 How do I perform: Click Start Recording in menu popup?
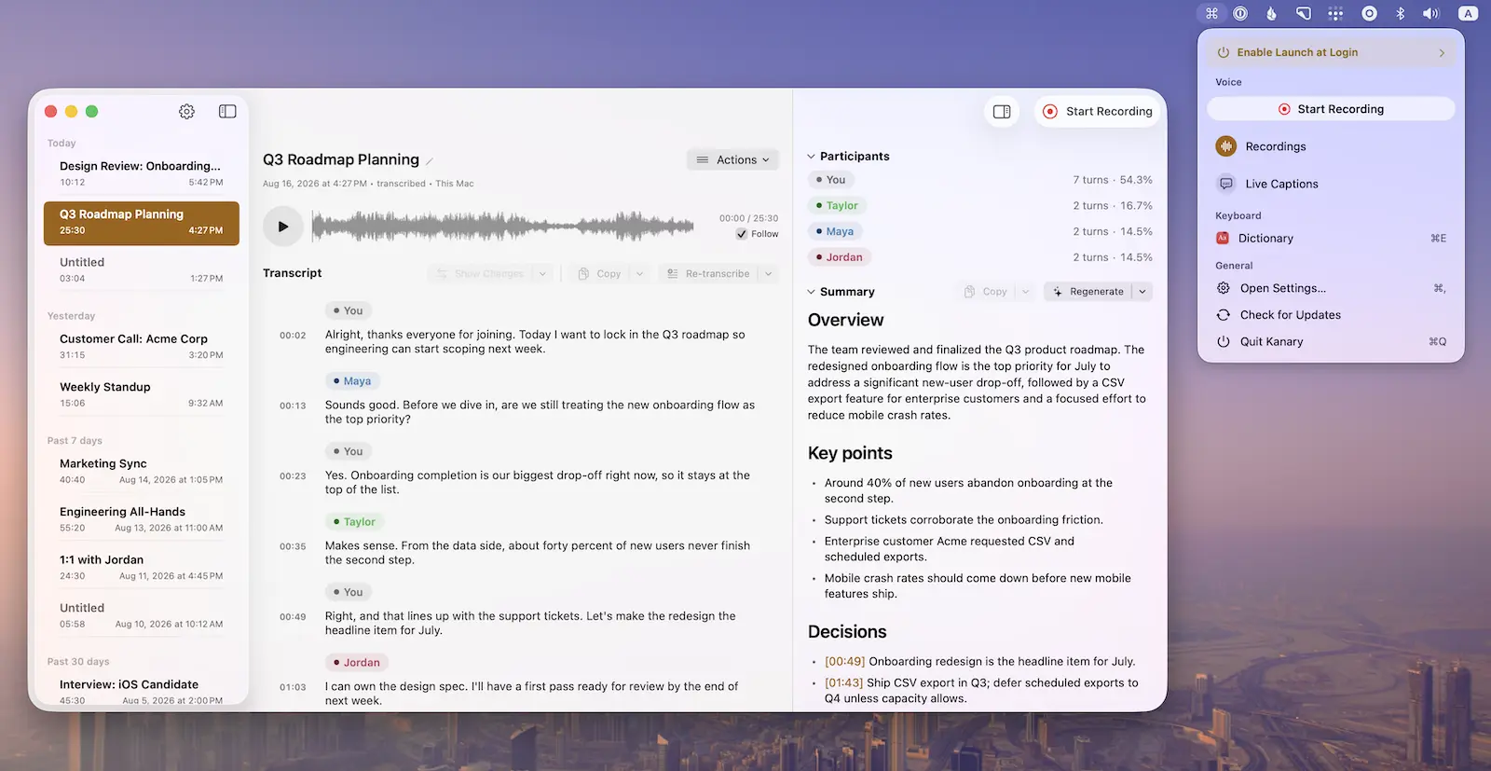click(1331, 109)
